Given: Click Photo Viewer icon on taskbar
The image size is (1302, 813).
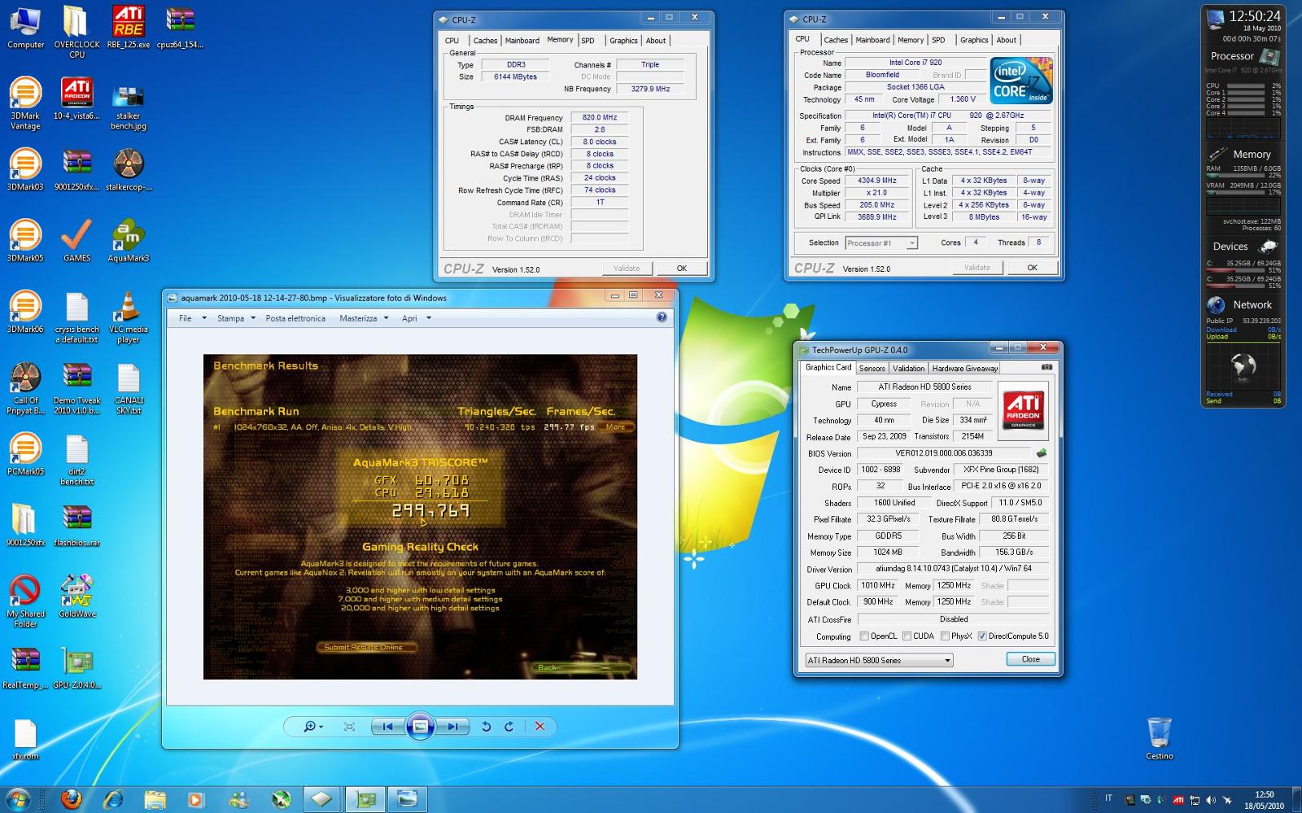Looking at the screenshot, I should pyautogui.click(x=407, y=799).
